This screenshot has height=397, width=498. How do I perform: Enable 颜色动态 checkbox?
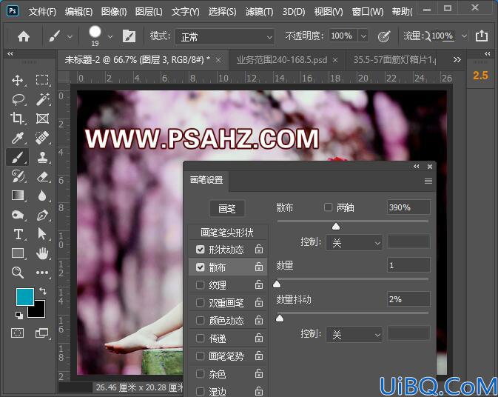[200, 321]
